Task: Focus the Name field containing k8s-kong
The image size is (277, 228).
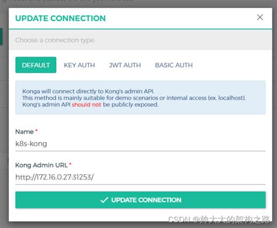Action: tap(140, 144)
